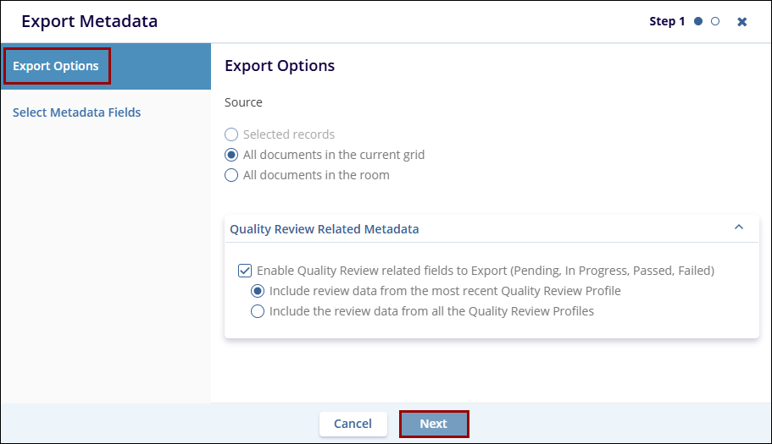This screenshot has width=772, height=444.
Task: Choose 'All documents in the room' option
Action: pyautogui.click(x=231, y=175)
